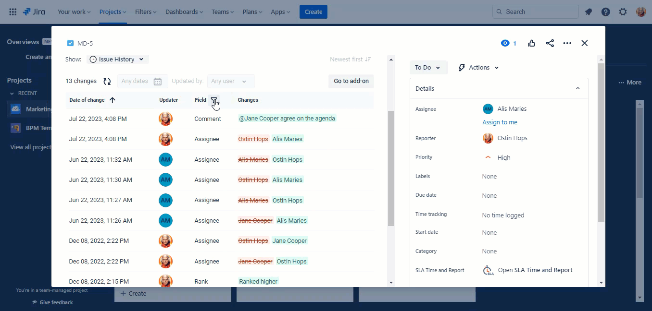This screenshot has height=311, width=652.
Task: Click the Go to add-on button
Action: (x=351, y=81)
